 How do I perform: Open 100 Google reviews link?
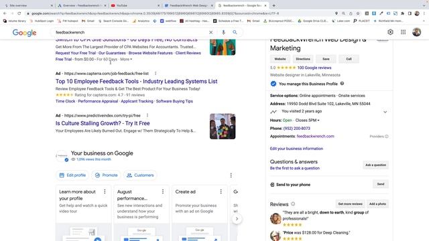[314, 68]
